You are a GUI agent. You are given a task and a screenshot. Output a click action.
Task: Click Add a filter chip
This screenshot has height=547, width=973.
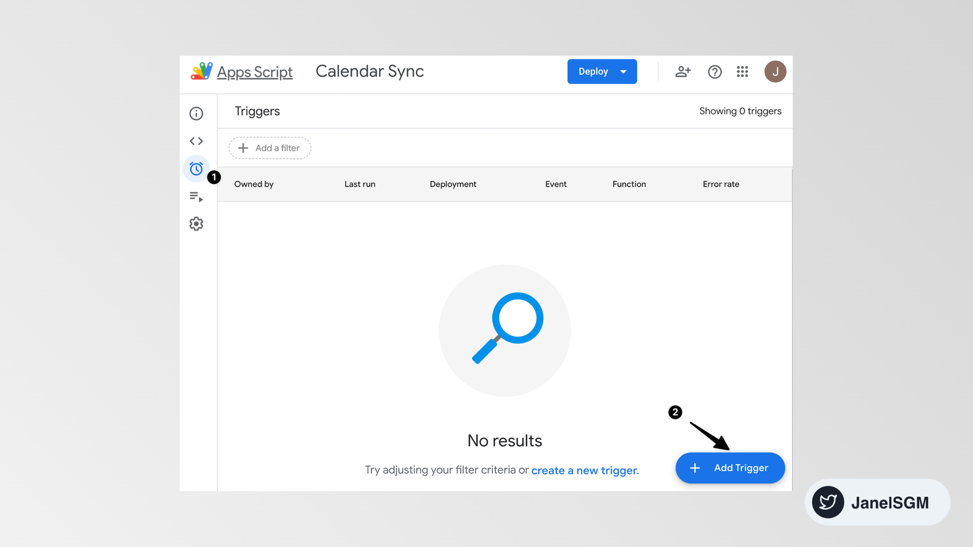270,148
